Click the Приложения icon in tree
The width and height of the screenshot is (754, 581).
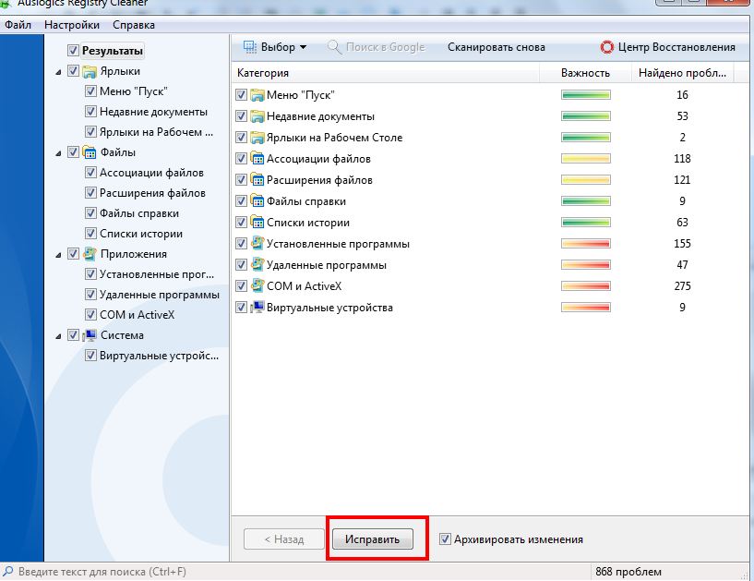[90, 254]
